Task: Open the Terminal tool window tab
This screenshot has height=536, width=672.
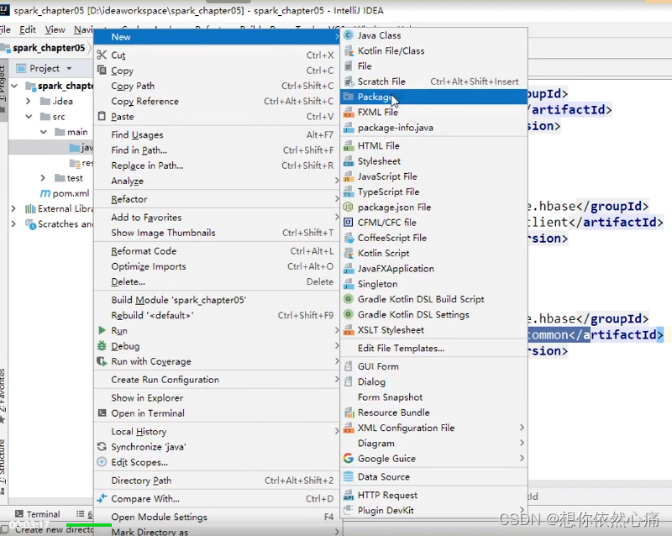Action: tap(38, 513)
